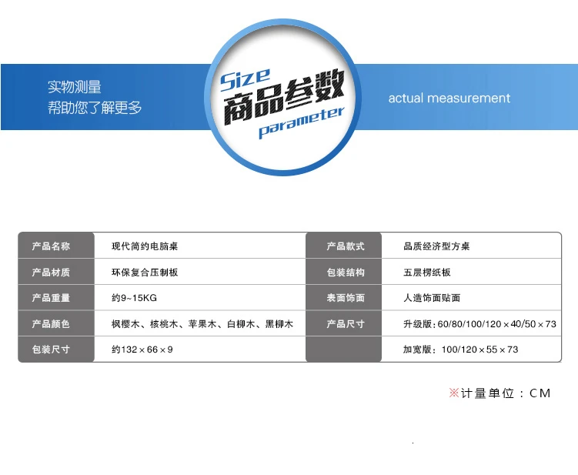Viewport: 578px width, 475px height.
Task: Click the 加宽版 100/120×55×73 size row
Action: [x=460, y=350]
